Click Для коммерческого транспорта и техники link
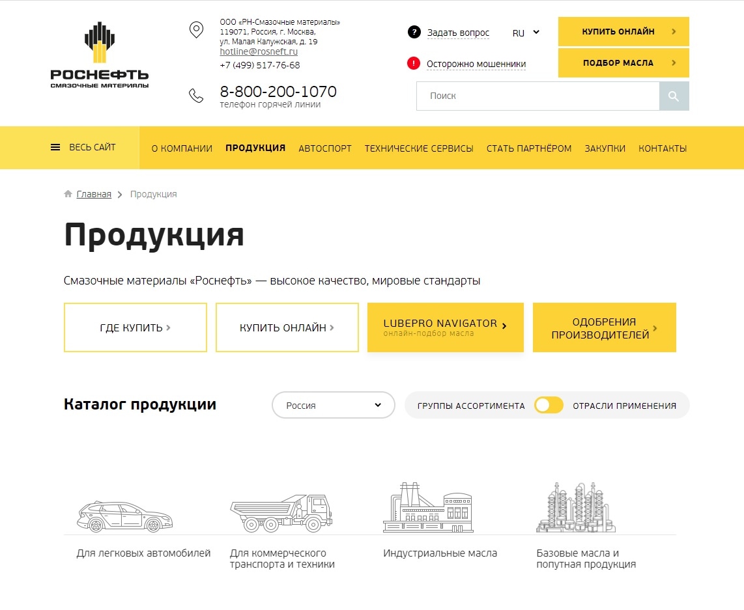744x610 pixels. click(x=282, y=559)
